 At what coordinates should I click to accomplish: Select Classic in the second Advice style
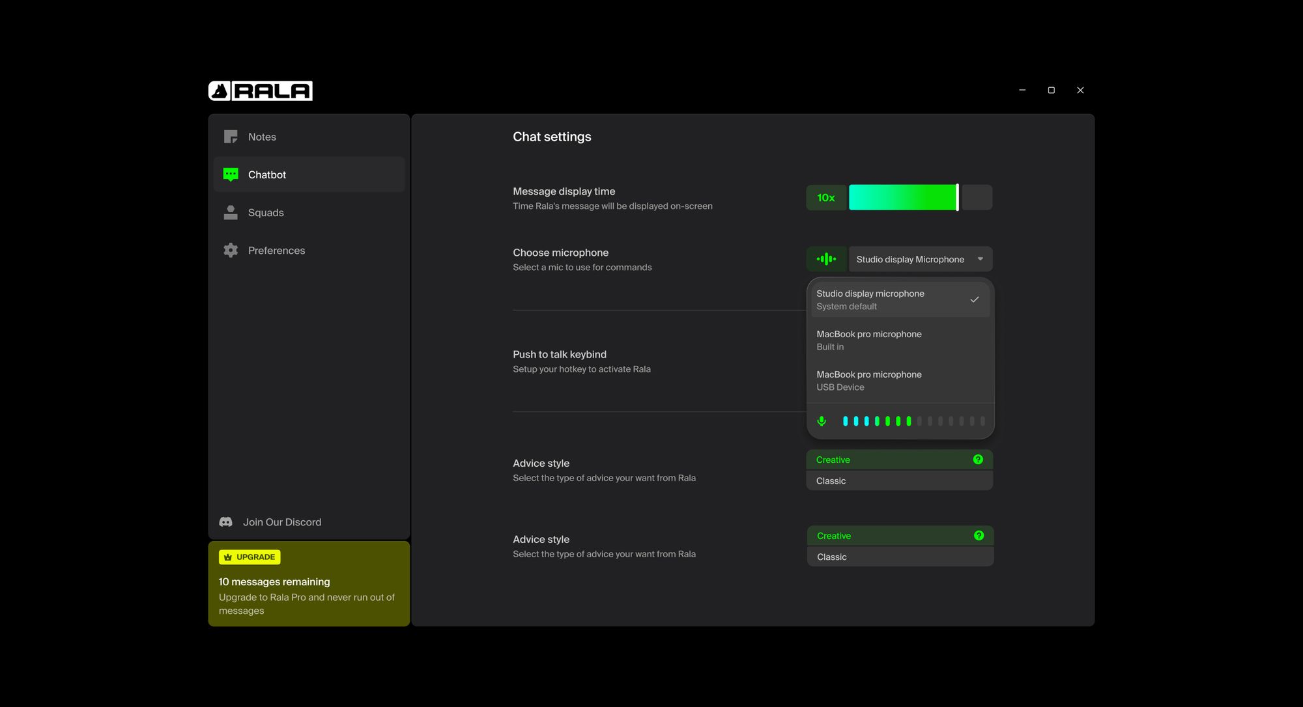click(899, 557)
